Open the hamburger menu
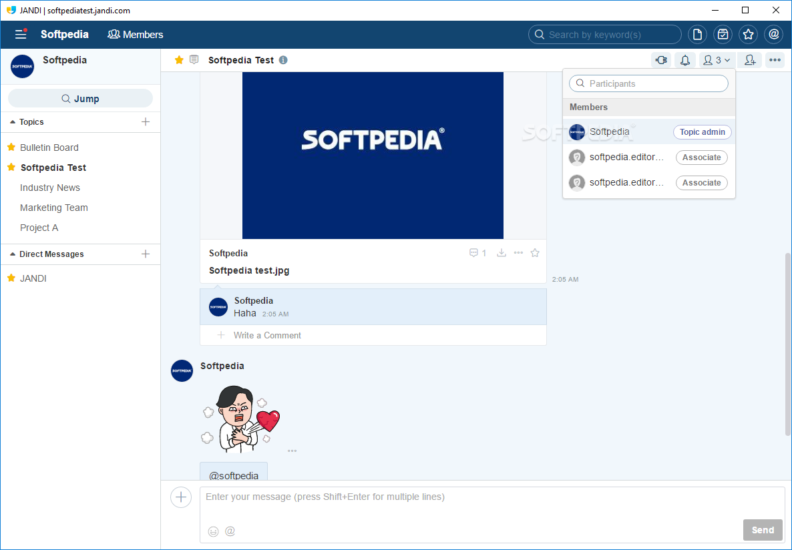Viewport: 792px width, 550px height. tap(21, 34)
